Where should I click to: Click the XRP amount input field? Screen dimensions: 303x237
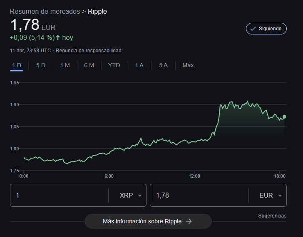click(58, 195)
